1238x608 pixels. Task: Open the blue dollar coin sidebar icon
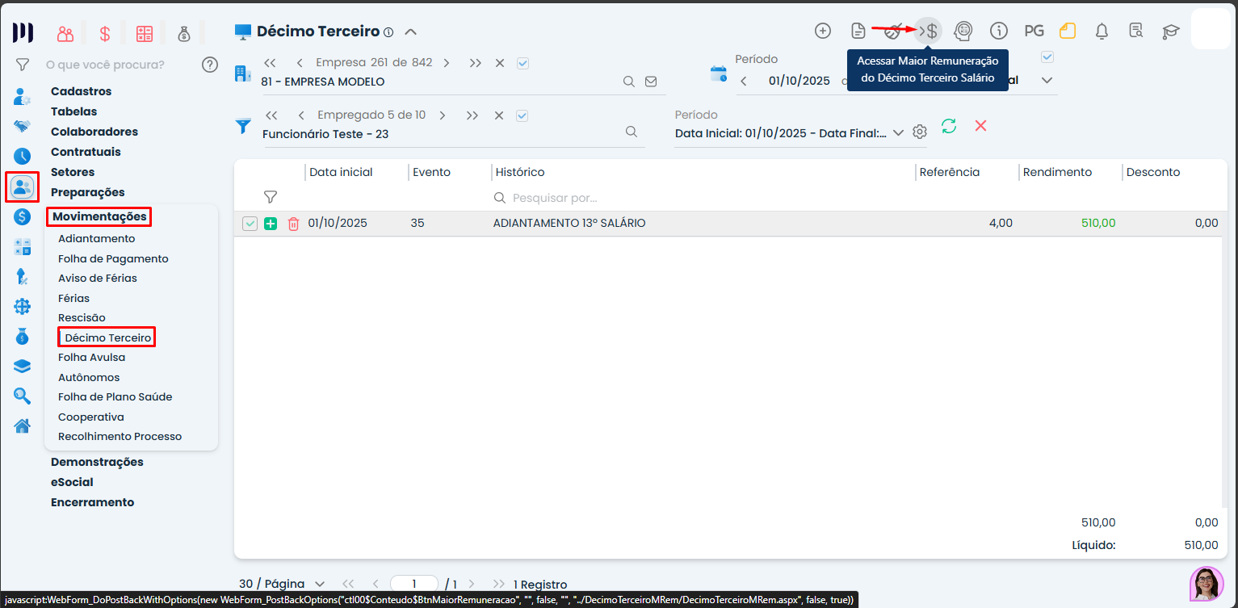point(23,216)
